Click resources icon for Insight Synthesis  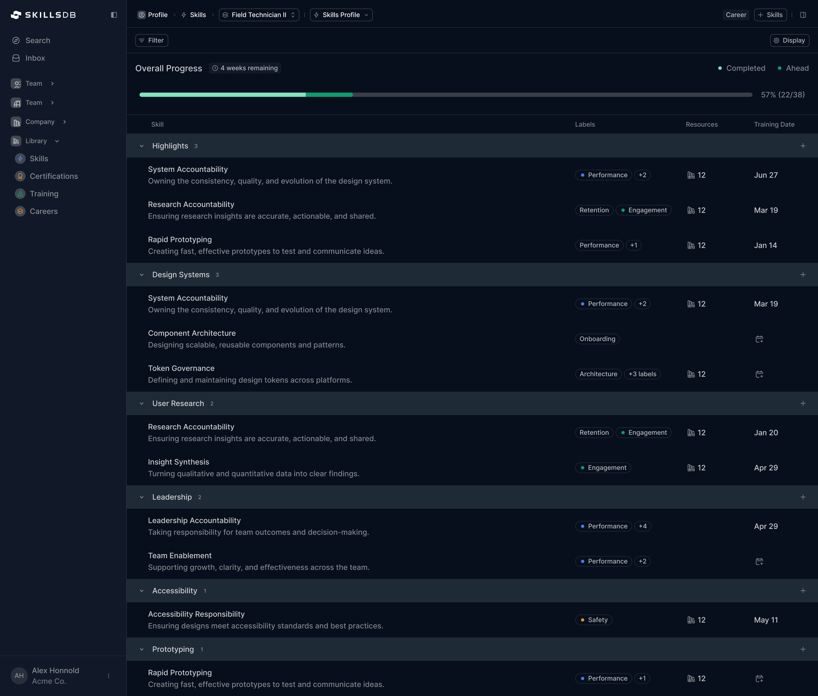click(691, 467)
